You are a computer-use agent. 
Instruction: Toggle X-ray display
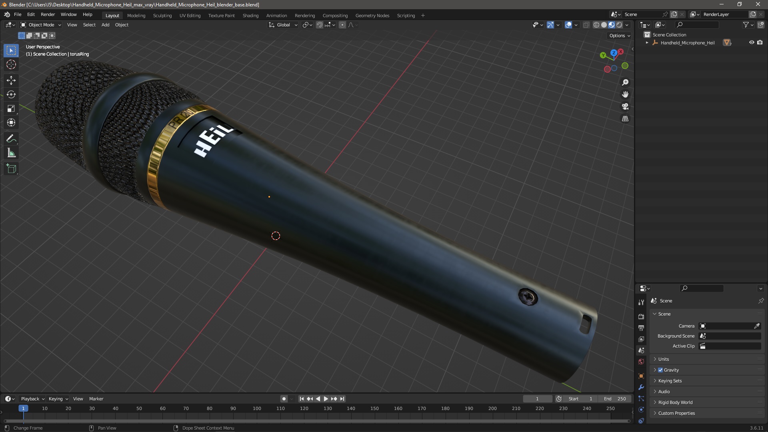586,25
